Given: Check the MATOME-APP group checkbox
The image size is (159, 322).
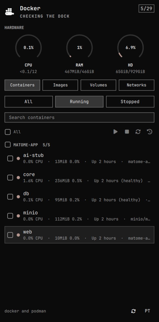Looking at the screenshot, I should pos(8,145).
